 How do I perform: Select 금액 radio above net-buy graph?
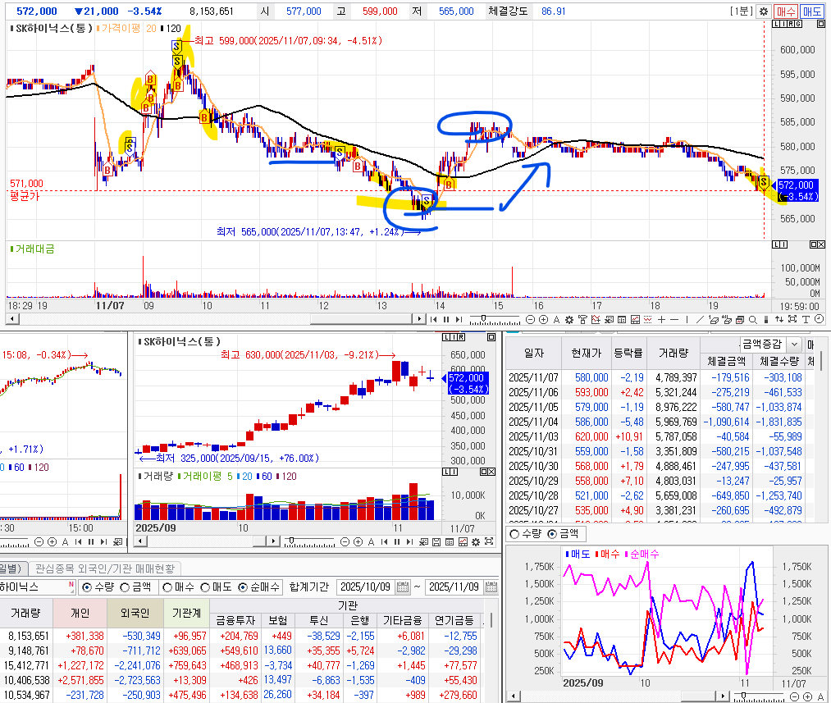(x=552, y=534)
